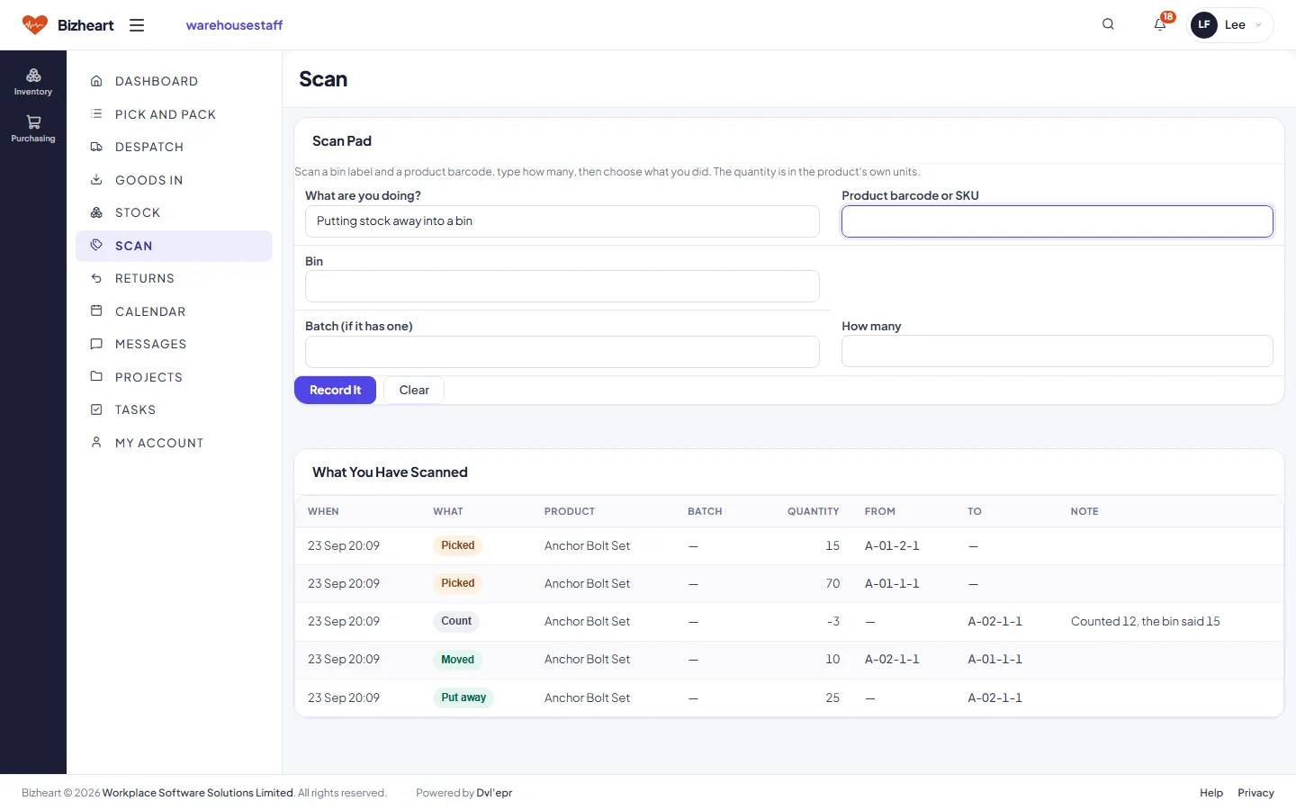Click the Bizheart heart logo

click(35, 25)
